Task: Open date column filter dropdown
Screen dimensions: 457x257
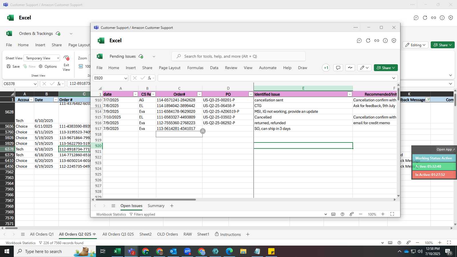Action: click(136, 94)
